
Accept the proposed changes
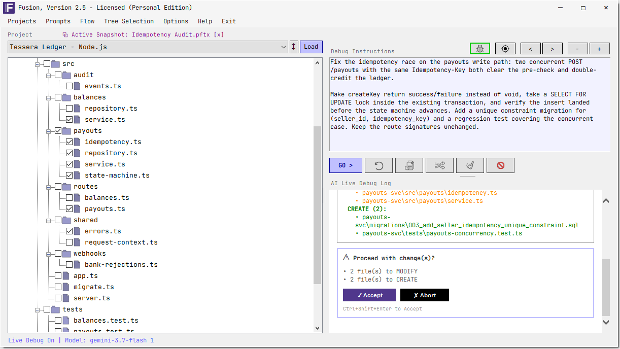(x=369, y=295)
